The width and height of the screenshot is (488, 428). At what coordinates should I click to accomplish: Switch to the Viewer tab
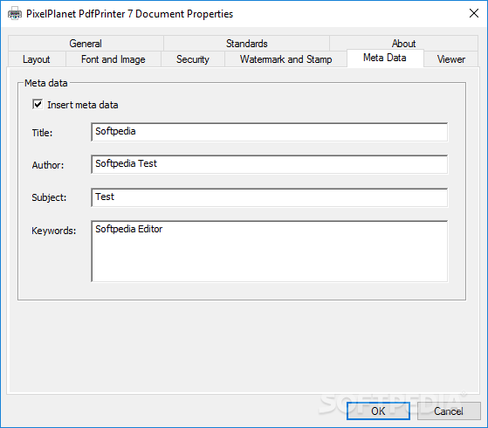(x=451, y=59)
